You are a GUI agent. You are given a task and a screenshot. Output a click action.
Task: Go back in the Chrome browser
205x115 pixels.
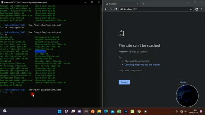coord(106,9)
